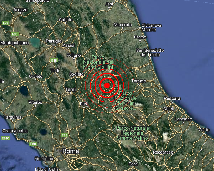Click the Fermo label

140,37
